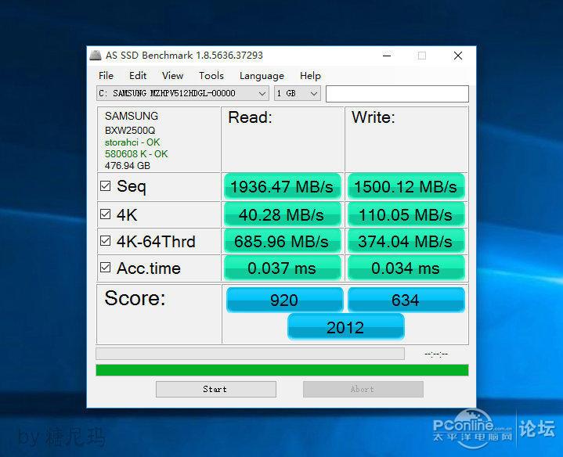Open the 1 GB test size dropdown
This screenshot has height=457, width=563.
point(298,94)
